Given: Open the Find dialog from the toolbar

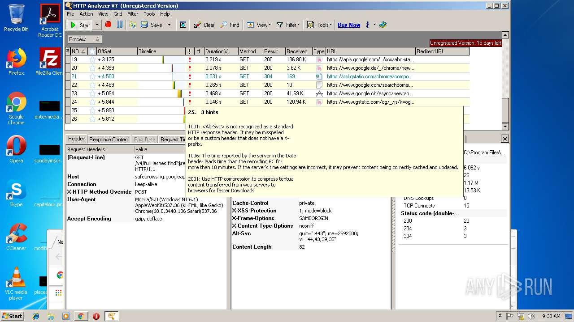Looking at the screenshot, I should (230, 25).
